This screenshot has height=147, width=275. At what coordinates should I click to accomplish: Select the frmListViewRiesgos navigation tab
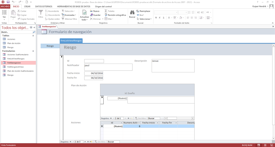pyautogui.click(x=71, y=41)
